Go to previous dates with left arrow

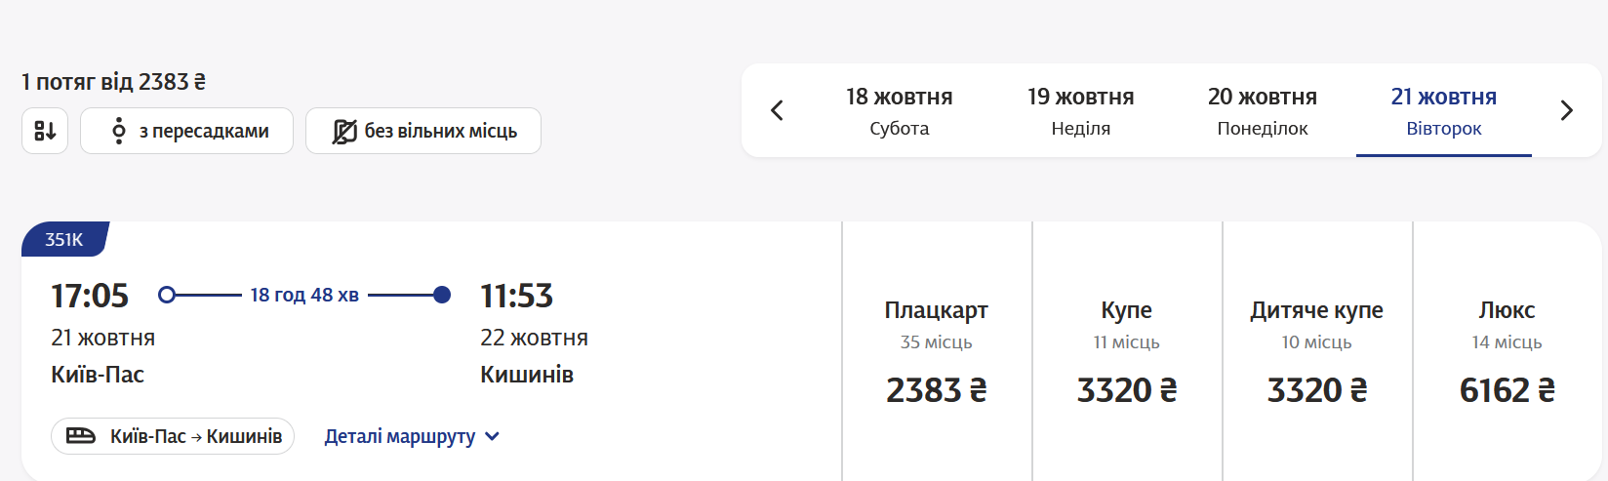click(x=777, y=110)
